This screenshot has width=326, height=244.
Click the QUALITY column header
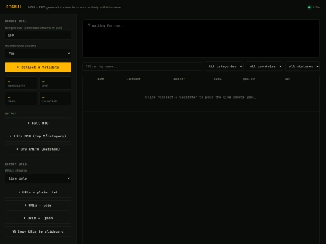pos(249,79)
